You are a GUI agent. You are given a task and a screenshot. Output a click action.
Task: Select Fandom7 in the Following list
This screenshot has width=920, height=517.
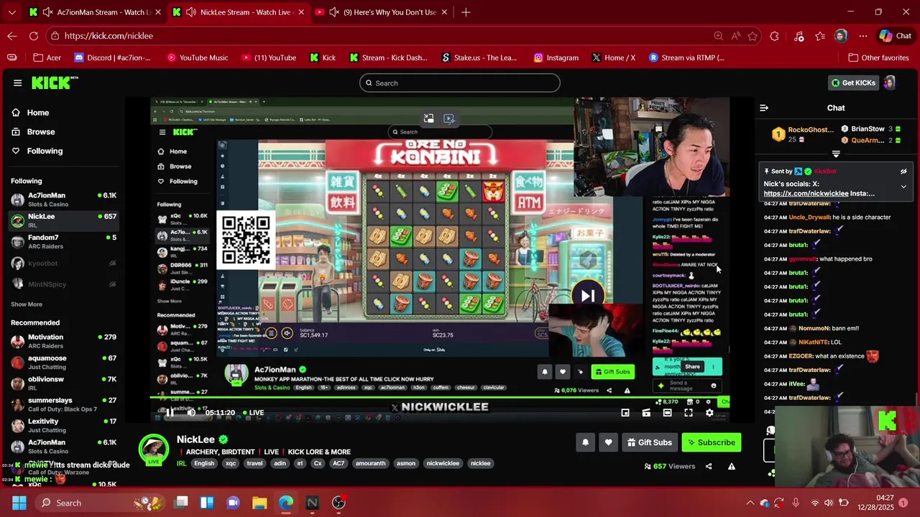pyautogui.click(x=63, y=241)
